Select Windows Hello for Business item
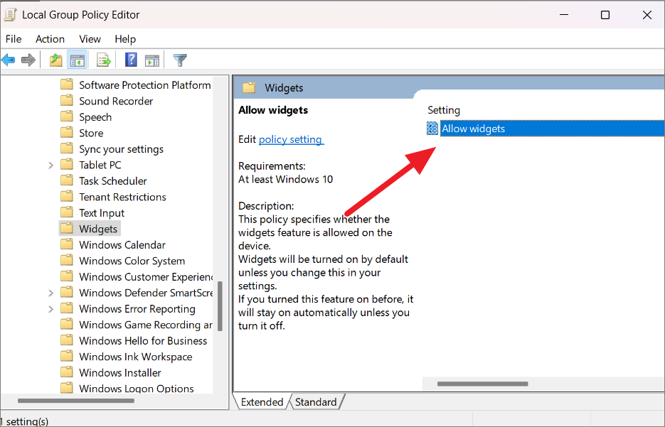665x427 pixels. click(143, 340)
